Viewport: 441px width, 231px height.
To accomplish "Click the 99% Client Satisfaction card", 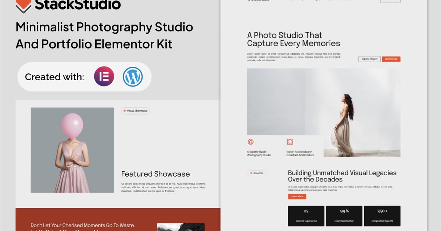I will (x=344, y=216).
